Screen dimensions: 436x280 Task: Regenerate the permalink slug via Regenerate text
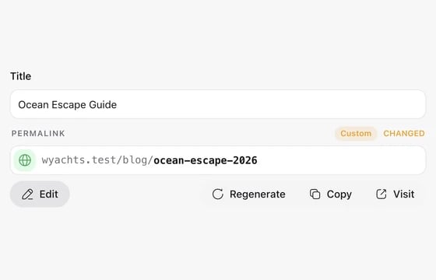coord(258,194)
